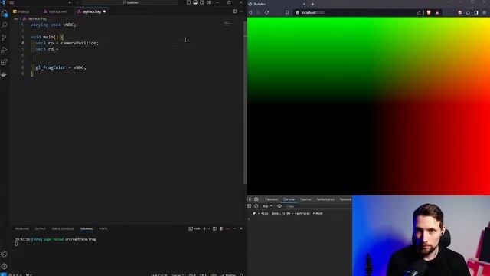
Task: Click the line and column status indicator
Action: point(159,274)
